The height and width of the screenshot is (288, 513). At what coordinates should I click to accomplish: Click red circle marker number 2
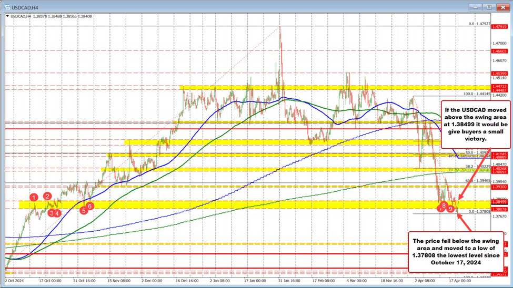[47, 196]
